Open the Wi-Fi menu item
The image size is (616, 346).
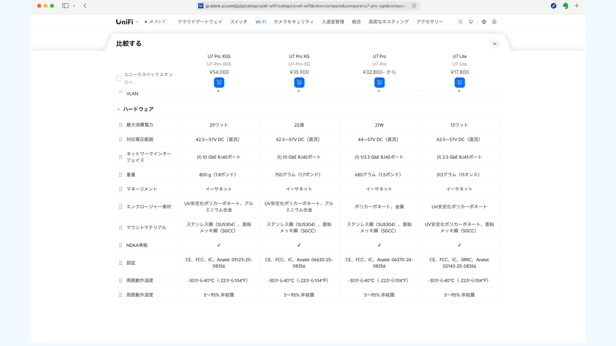261,22
